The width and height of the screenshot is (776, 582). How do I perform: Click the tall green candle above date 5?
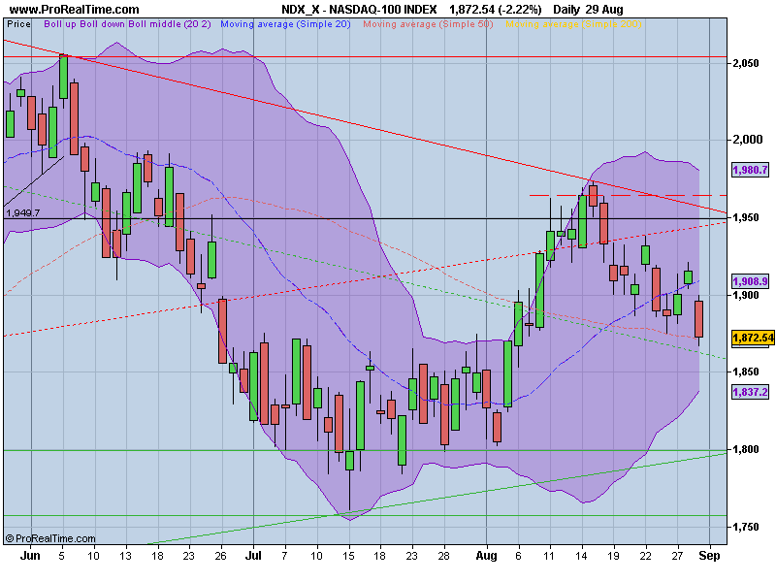coord(63,77)
